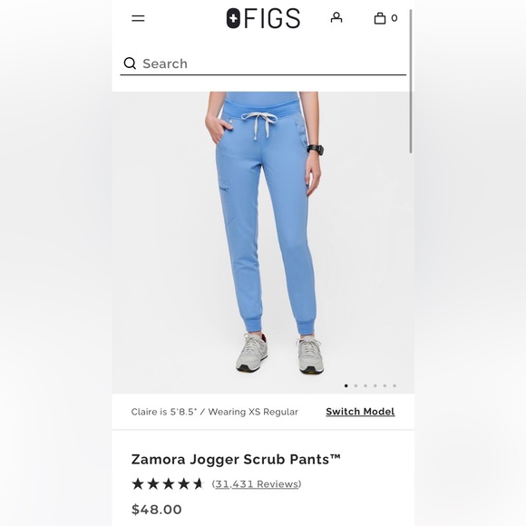The image size is (526, 526).
Task: Select the last carousel dot
Action: point(394,385)
